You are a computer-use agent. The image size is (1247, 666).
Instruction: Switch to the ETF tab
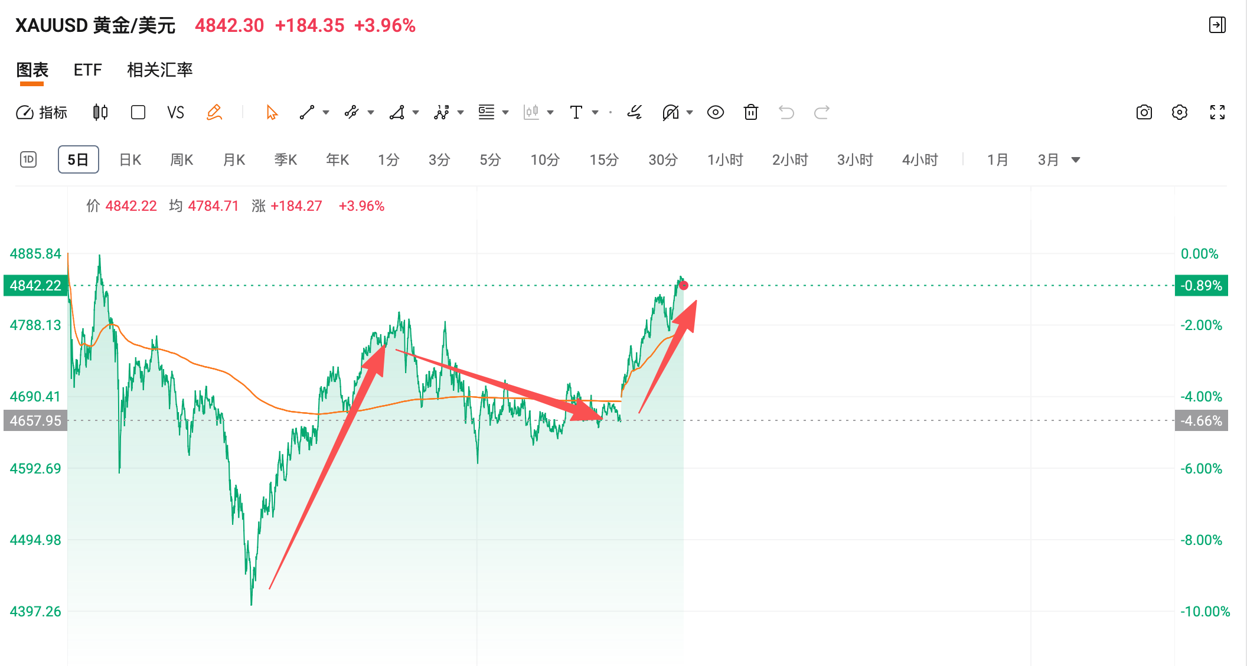pyautogui.click(x=87, y=70)
